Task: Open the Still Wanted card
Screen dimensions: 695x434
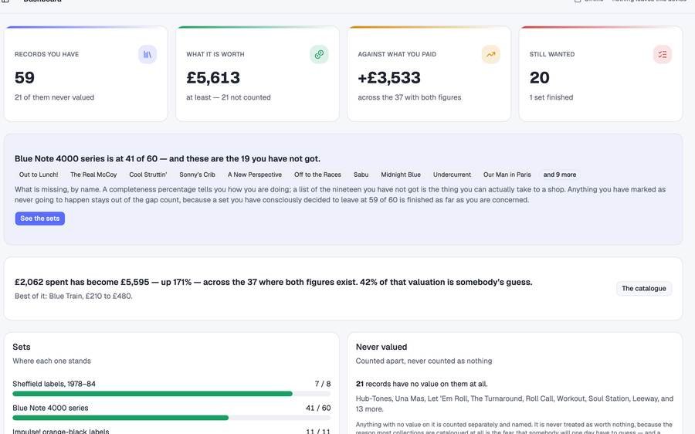Action: [601, 73]
